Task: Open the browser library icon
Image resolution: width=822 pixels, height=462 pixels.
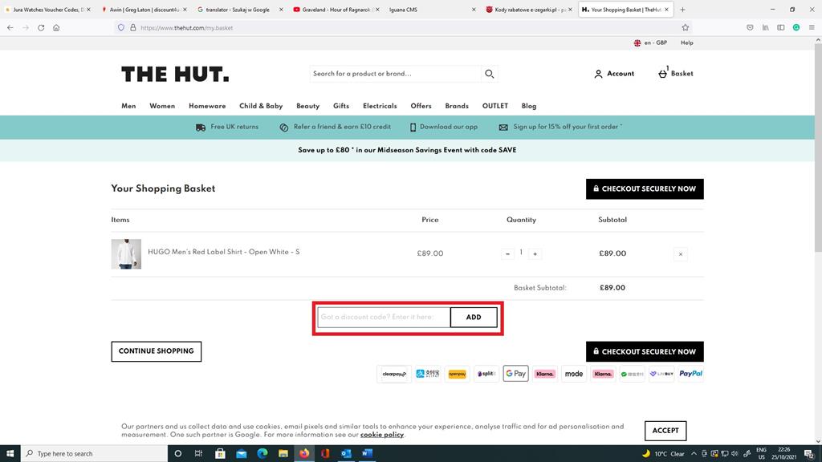Action: click(765, 28)
